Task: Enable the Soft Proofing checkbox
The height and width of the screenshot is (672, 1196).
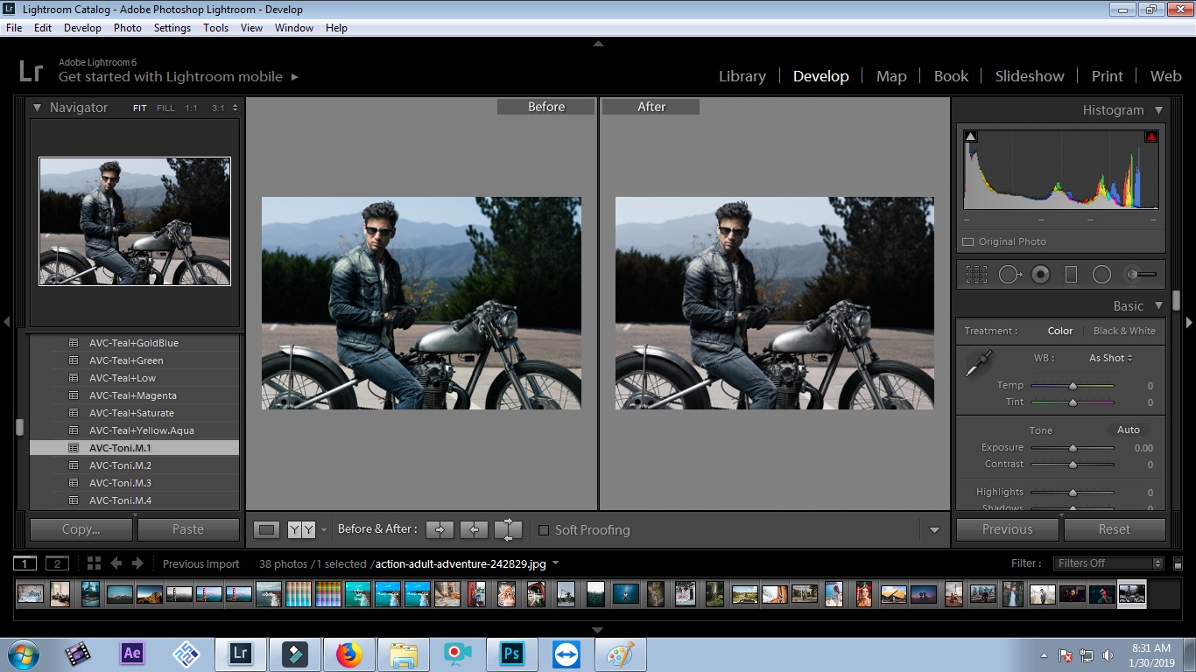Action: tap(544, 530)
